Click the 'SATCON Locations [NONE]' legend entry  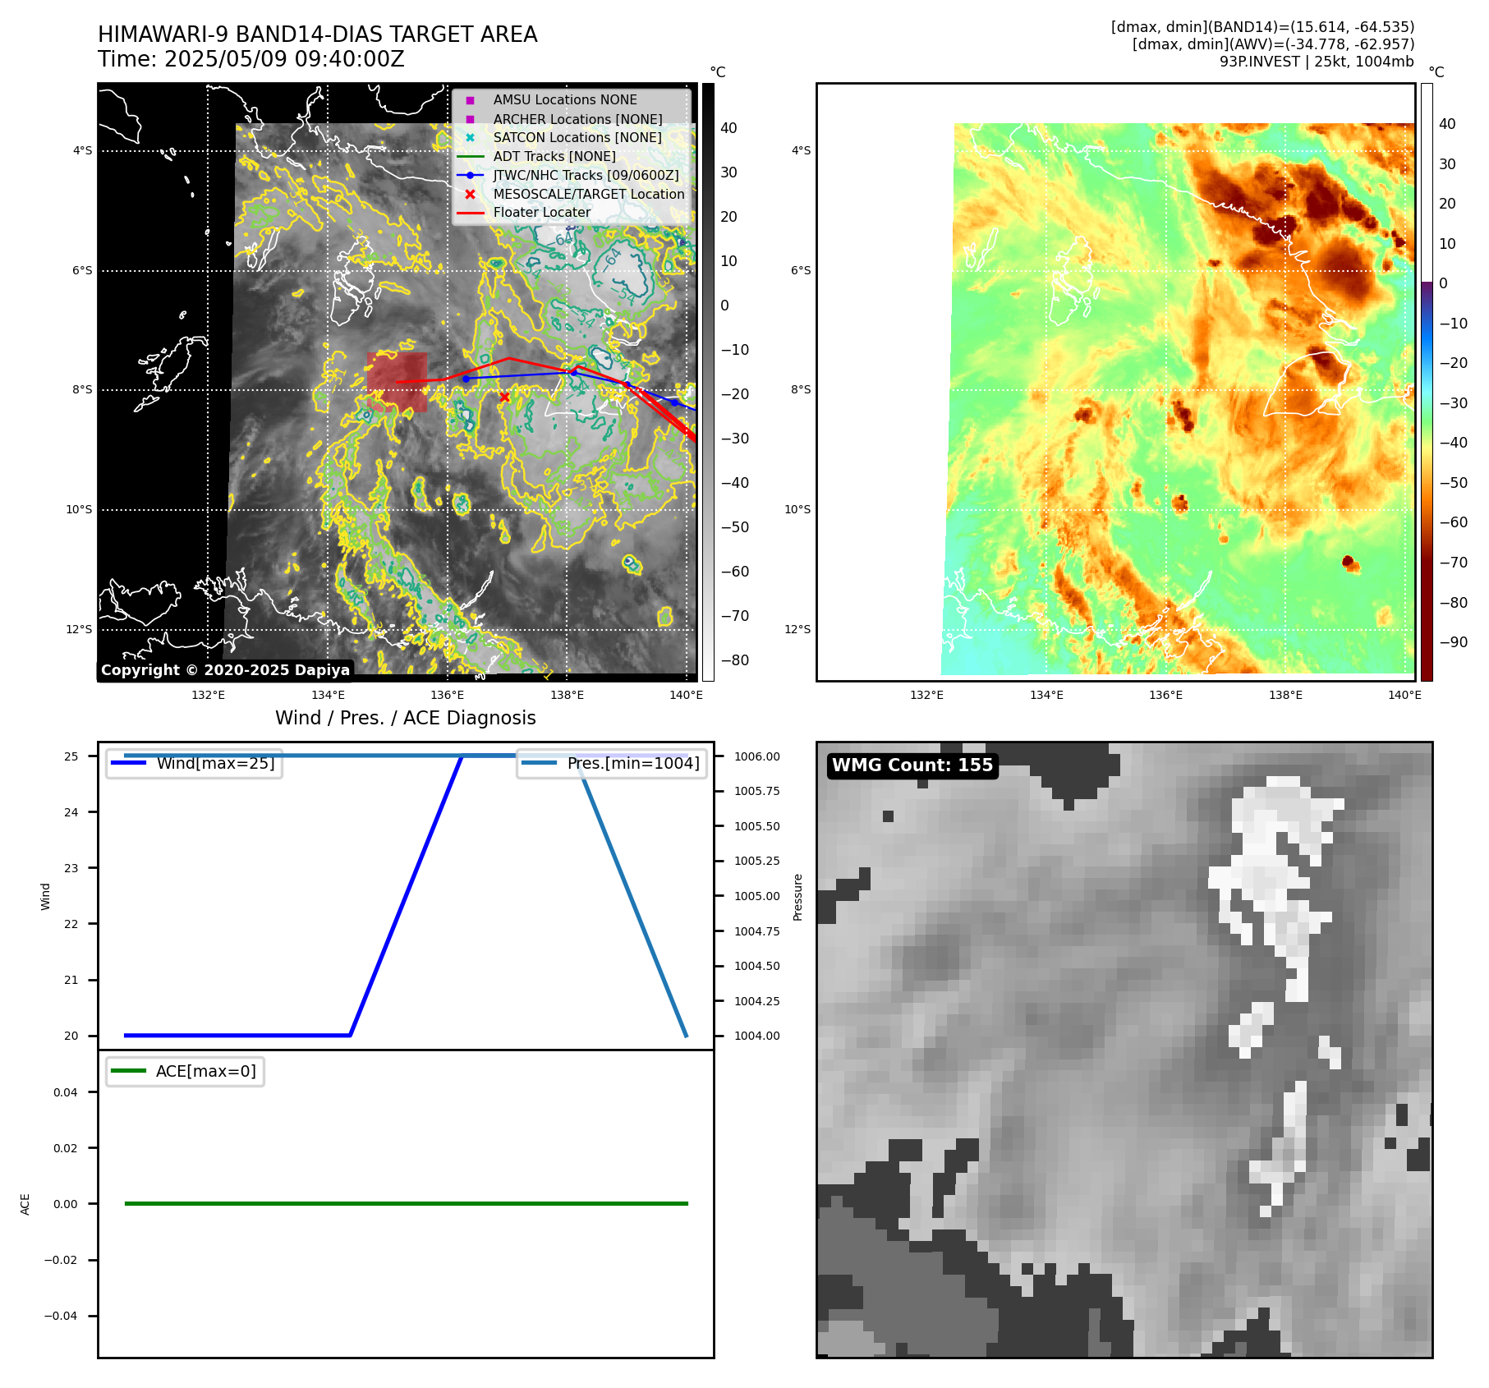click(577, 137)
